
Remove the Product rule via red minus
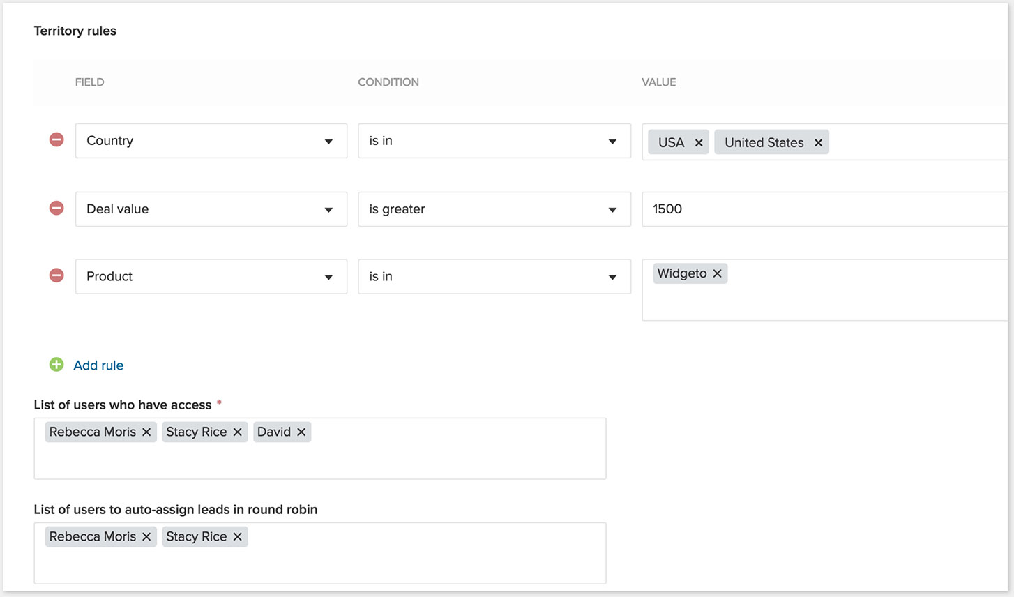56,275
